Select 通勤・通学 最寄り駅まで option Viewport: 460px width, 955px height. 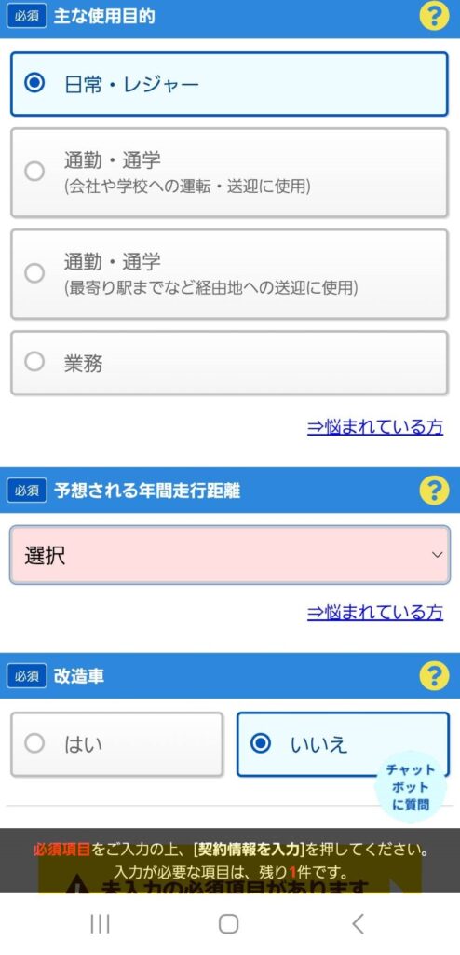click(229, 273)
